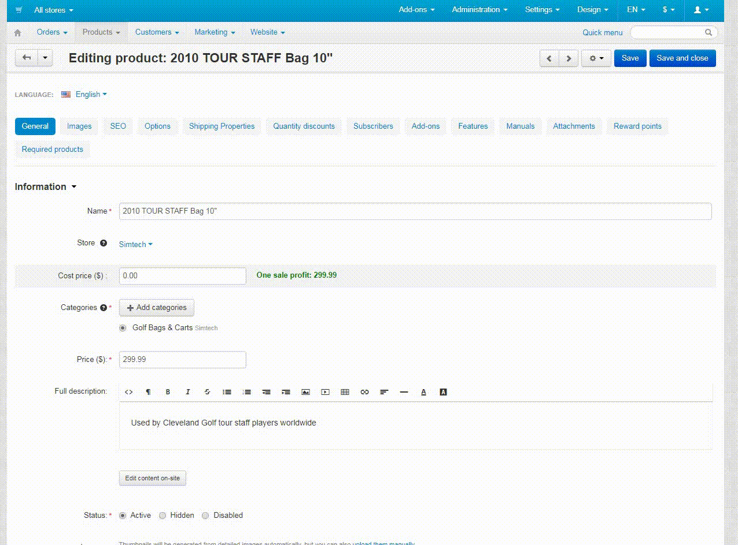Image resolution: width=738 pixels, height=545 pixels.
Task: Go back using the return arrow button
Action: pos(27,58)
